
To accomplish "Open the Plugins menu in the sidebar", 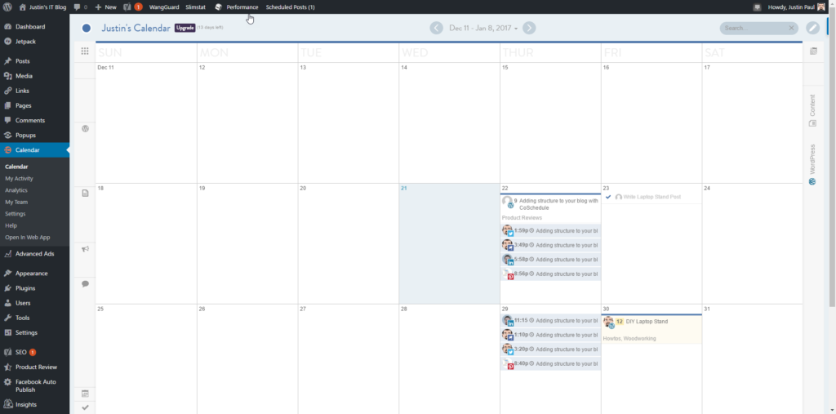I will [34, 288].
